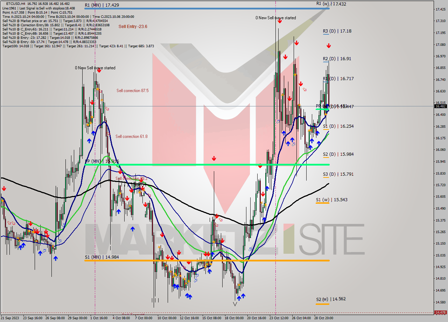The image size is (448, 322).
Task: Click the ETCUSD,H4 symbol title
Action: (16, 3)
